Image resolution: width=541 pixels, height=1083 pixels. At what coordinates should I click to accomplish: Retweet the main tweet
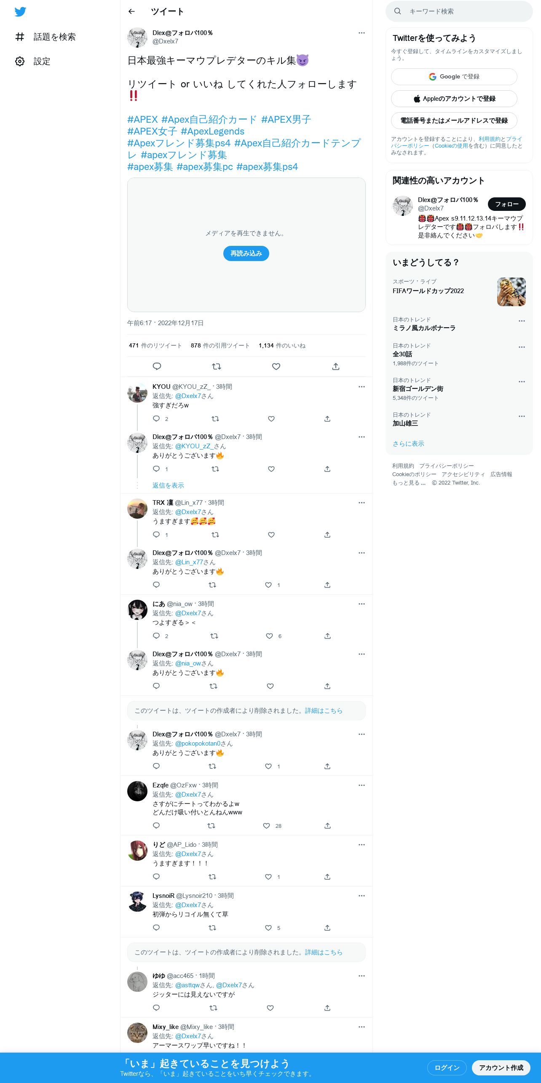pyautogui.click(x=217, y=366)
